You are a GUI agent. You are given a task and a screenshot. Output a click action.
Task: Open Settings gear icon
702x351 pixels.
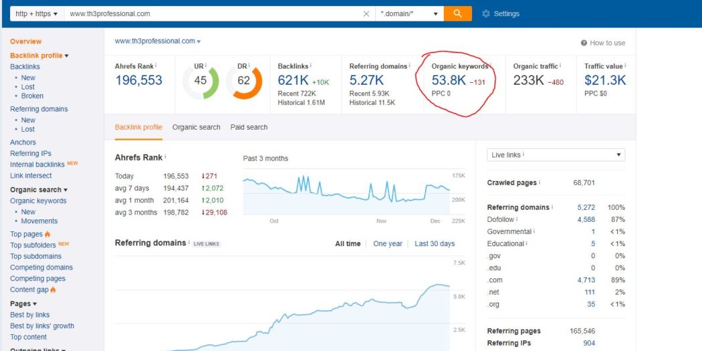pos(486,14)
